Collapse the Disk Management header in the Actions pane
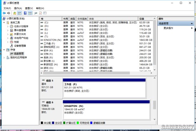Viewport: 196px width, 131px height. coord(192,23)
